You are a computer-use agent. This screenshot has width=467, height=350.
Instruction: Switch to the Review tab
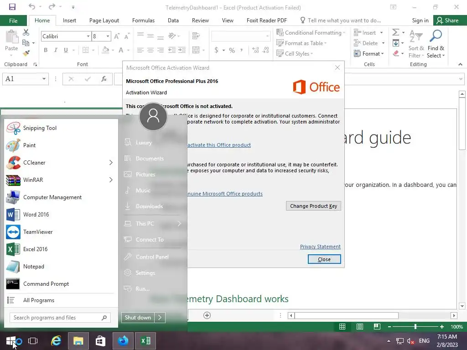click(x=200, y=21)
